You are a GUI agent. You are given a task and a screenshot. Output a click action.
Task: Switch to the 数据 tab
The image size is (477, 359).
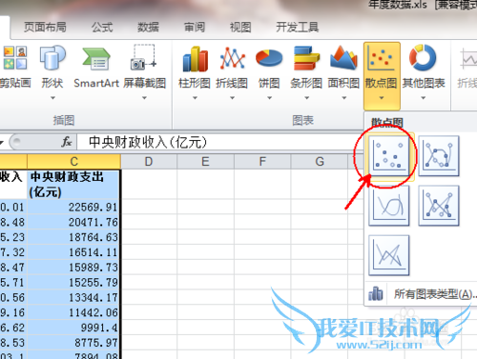point(148,28)
